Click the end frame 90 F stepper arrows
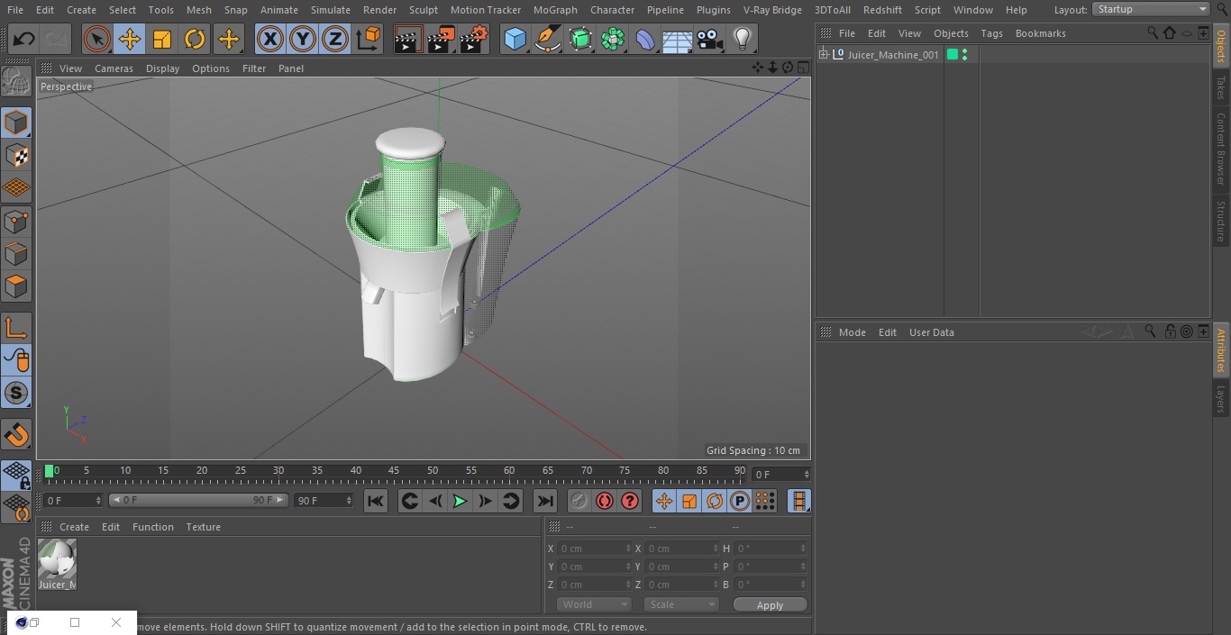Viewport: 1231px width, 635px height. point(348,500)
